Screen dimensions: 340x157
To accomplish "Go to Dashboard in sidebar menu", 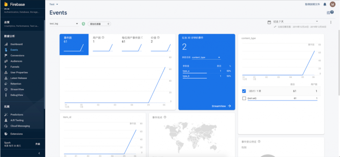I will click(17, 44).
